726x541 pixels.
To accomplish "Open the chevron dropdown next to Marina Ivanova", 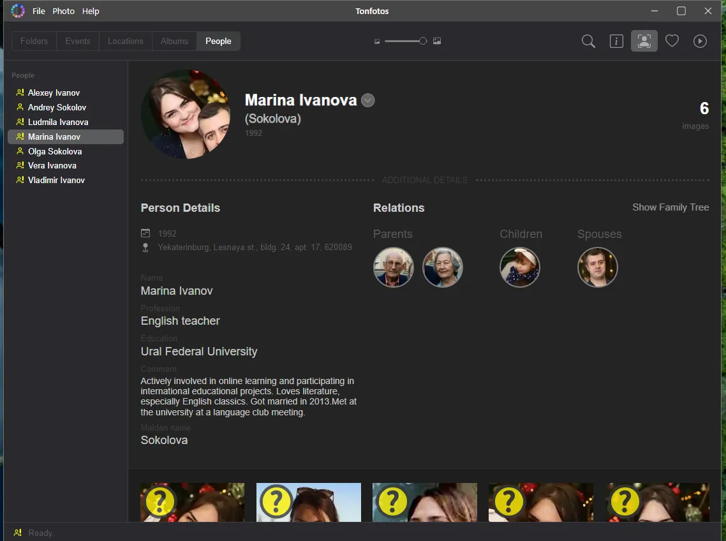I will (368, 100).
